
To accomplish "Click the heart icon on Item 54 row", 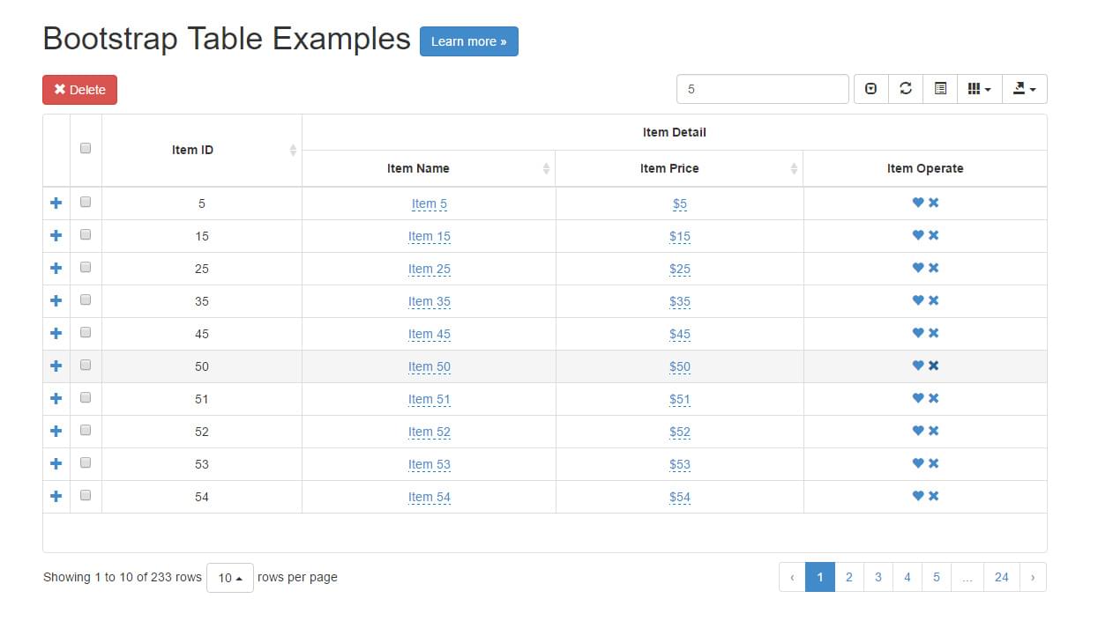I will coord(917,496).
